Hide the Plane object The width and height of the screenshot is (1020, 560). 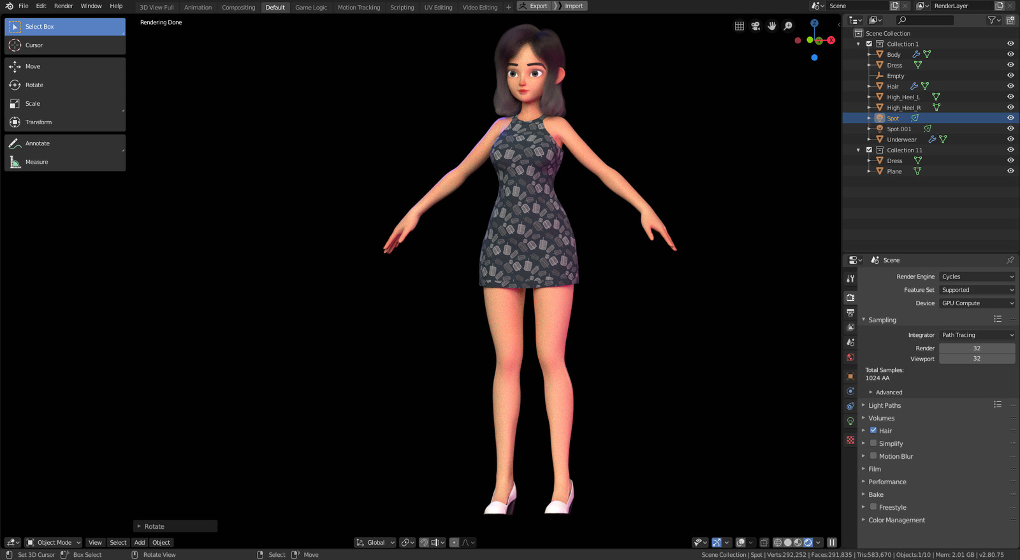pos(1010,171)
